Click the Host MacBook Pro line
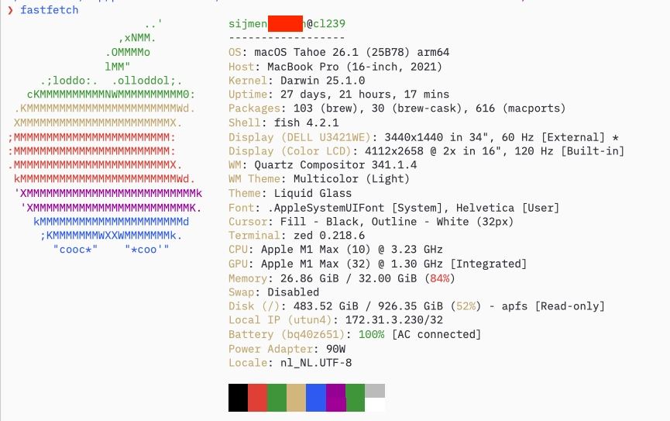The image size is (670, 421). [335, 67]
